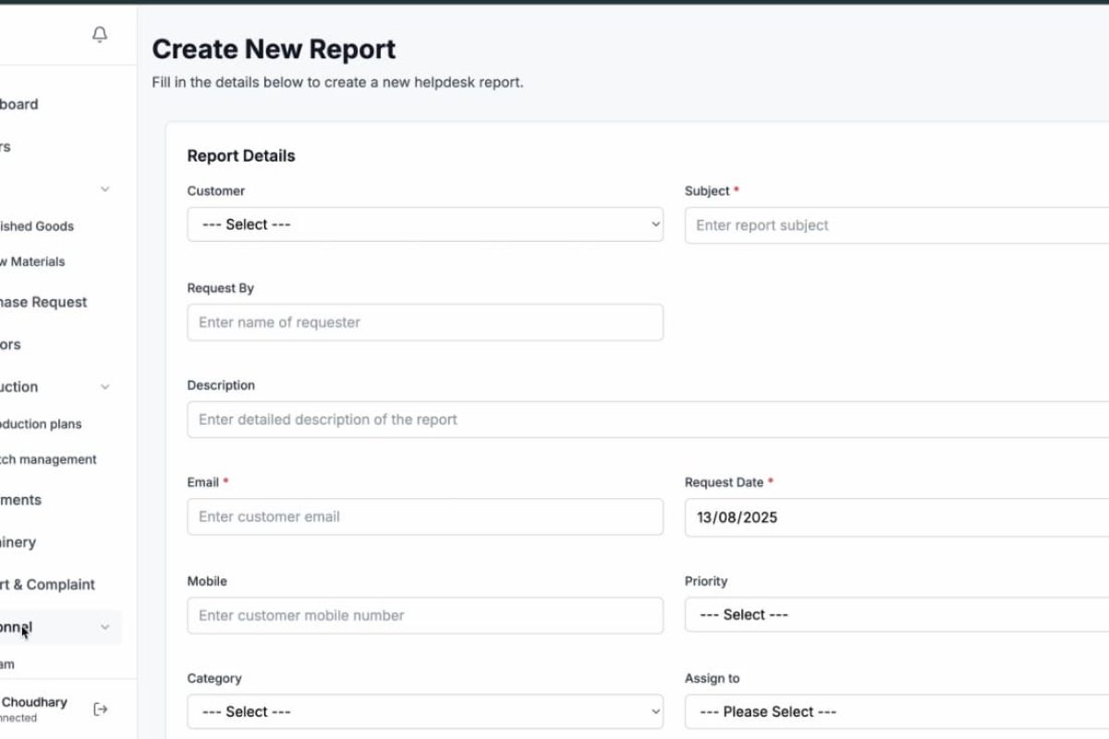Click the Request Date field

coord(896,517)
